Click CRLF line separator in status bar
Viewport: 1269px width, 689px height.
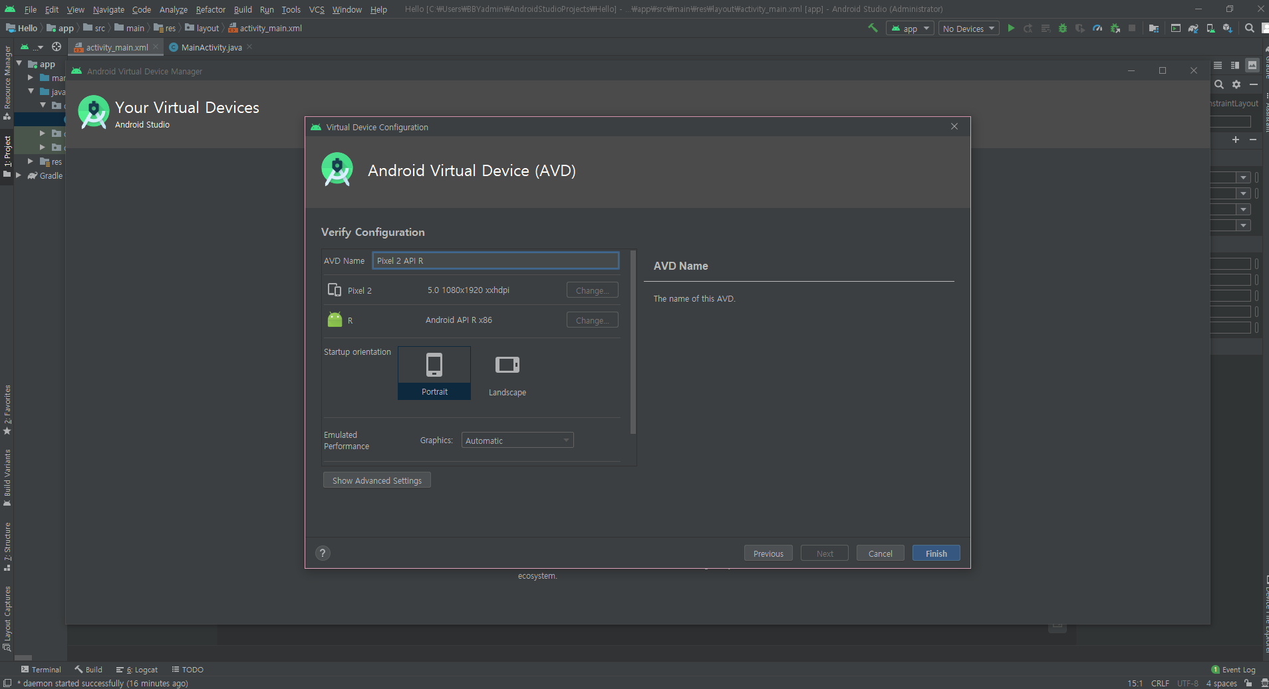[1160, 683]
